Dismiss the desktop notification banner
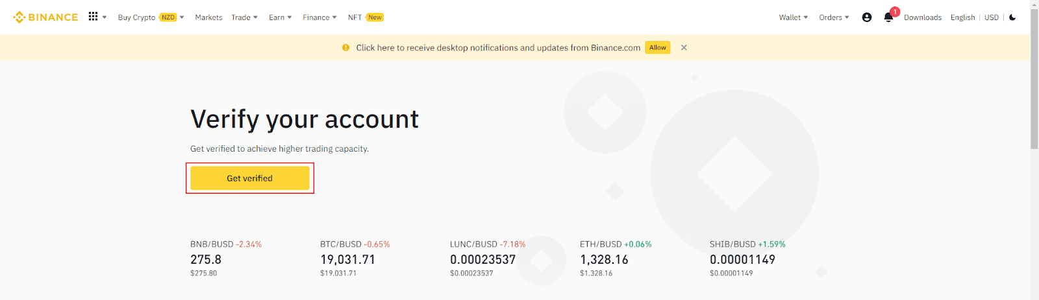This screenshot has height=300, width=1039. tap(684, 47)
